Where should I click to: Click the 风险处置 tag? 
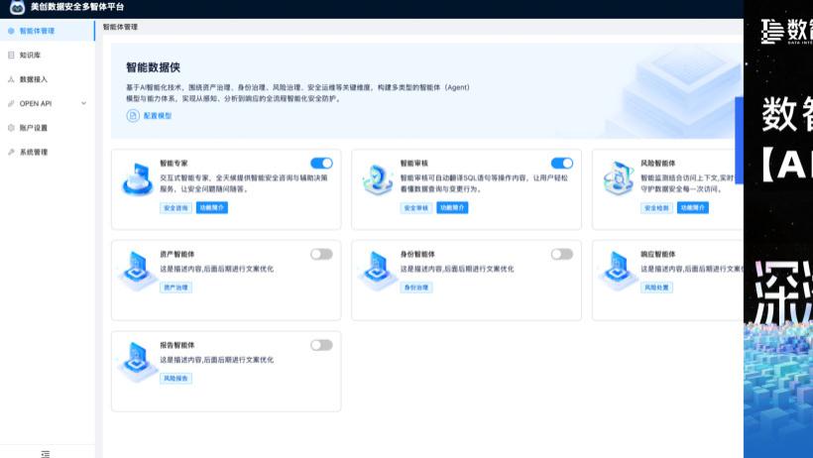(x=657, y=287)
